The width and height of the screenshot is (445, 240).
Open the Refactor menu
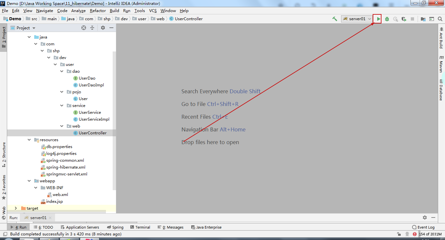pyautogui.click(x=98, y=11)
